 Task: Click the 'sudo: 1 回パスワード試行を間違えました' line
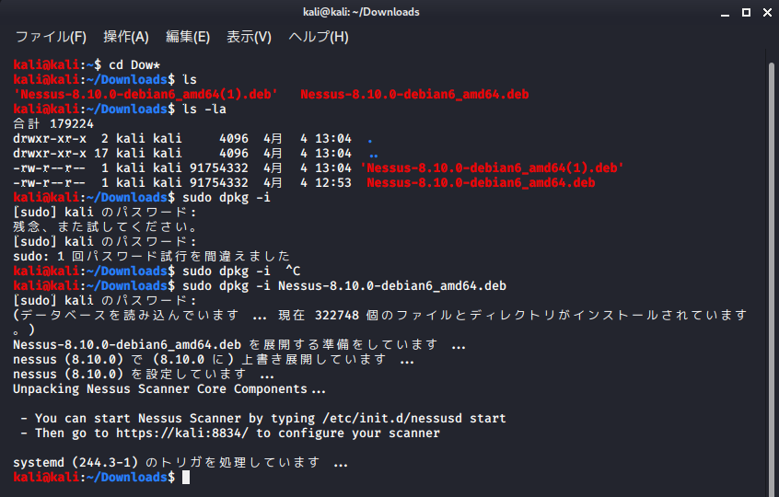(x=152, y=256)
